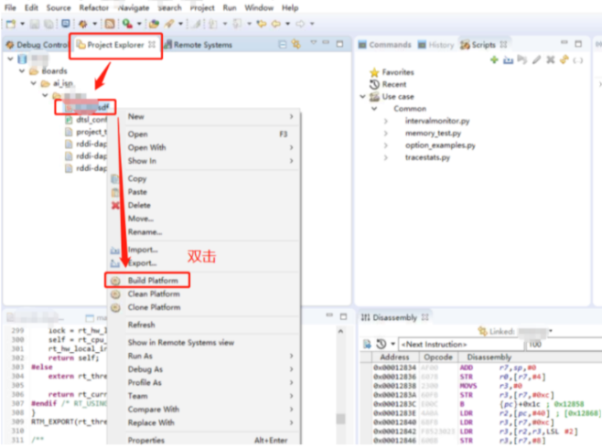The height and width of the screenshot is (448, 602).
Task: Click the red Delete icon in context menu
Action: pos(116,205)
